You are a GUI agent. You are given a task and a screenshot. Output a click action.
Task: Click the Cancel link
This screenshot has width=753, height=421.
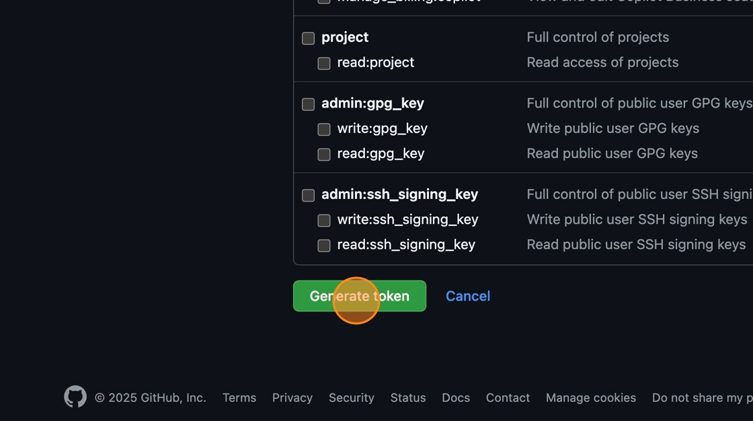coord(468,296)
